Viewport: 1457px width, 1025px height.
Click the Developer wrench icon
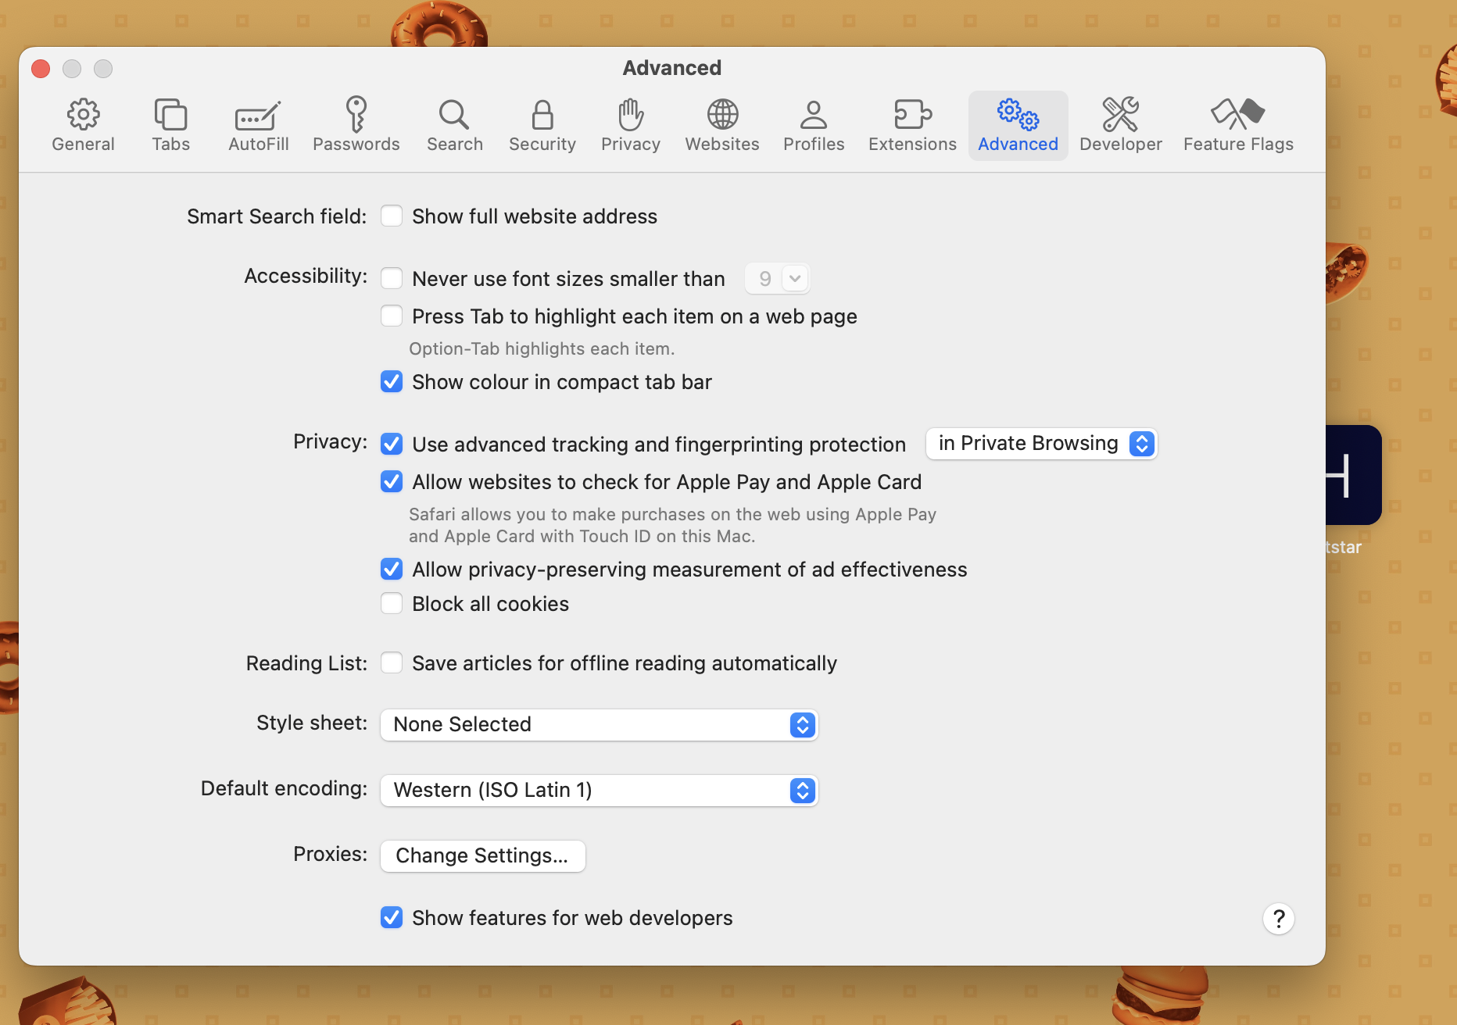click(1121, 125)
